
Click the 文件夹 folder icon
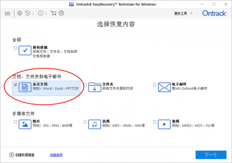(95, 87)
